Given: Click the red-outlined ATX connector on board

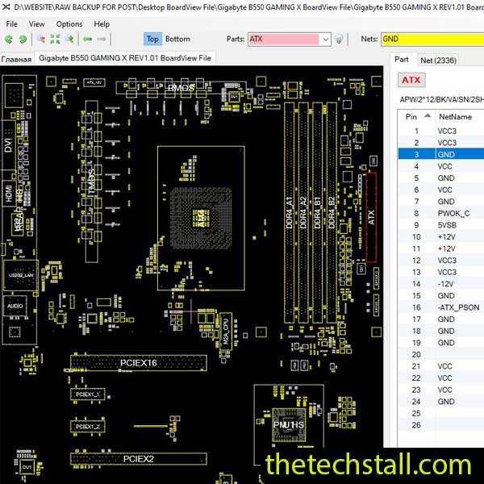Looking at the screenshot, I should [371, 217].
